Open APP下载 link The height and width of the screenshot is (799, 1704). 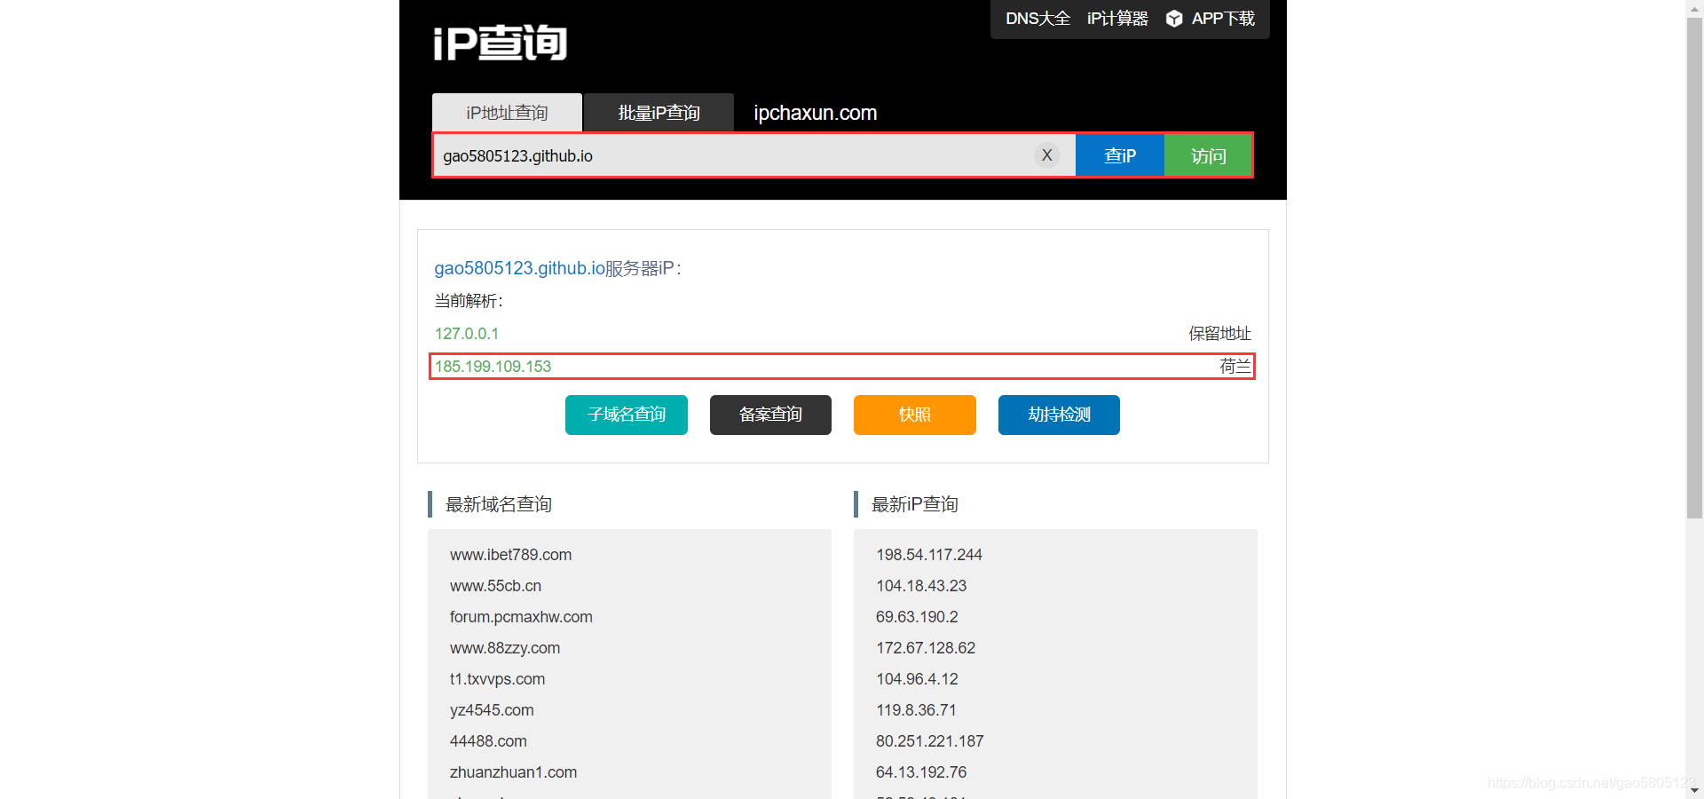pyautogui.click(x=1222, y=19)
